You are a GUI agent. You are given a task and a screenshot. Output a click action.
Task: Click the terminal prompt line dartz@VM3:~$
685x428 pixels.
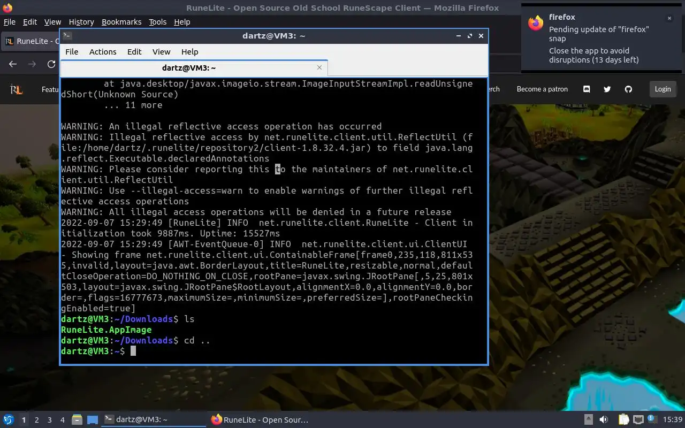tap(93, 351)
